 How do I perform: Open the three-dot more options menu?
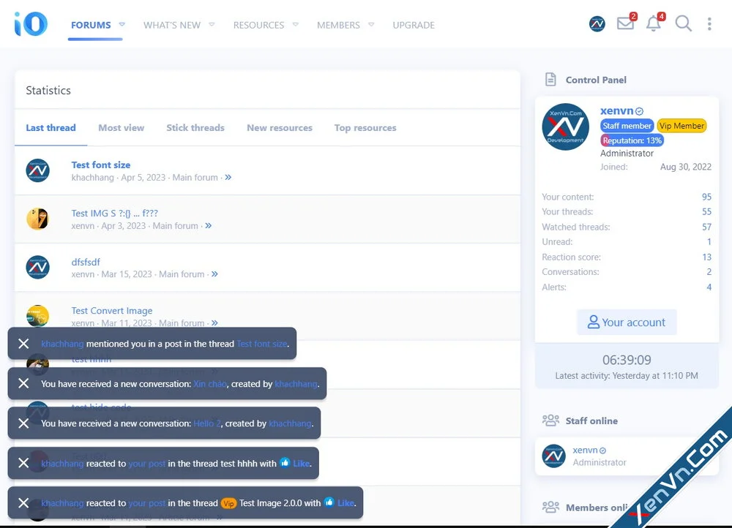pos(709,24)
